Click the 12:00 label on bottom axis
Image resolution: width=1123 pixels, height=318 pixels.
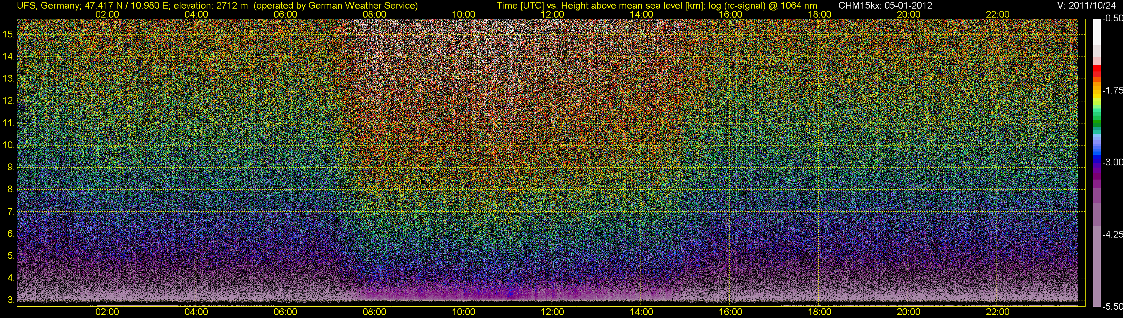pos(553,312)
